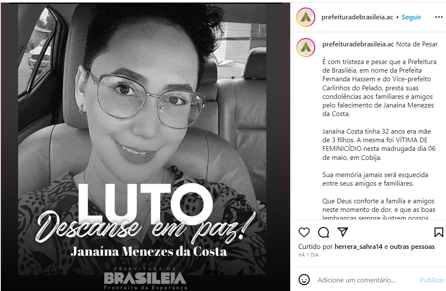The height and width of the screenshot is (291, 446).
Task: Click the Brasileia logo on the image
Action: (146, 279)
